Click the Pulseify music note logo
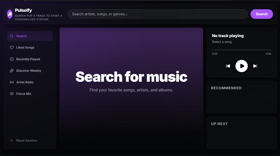Screen dimensions: 280x156 click(10, 14)
